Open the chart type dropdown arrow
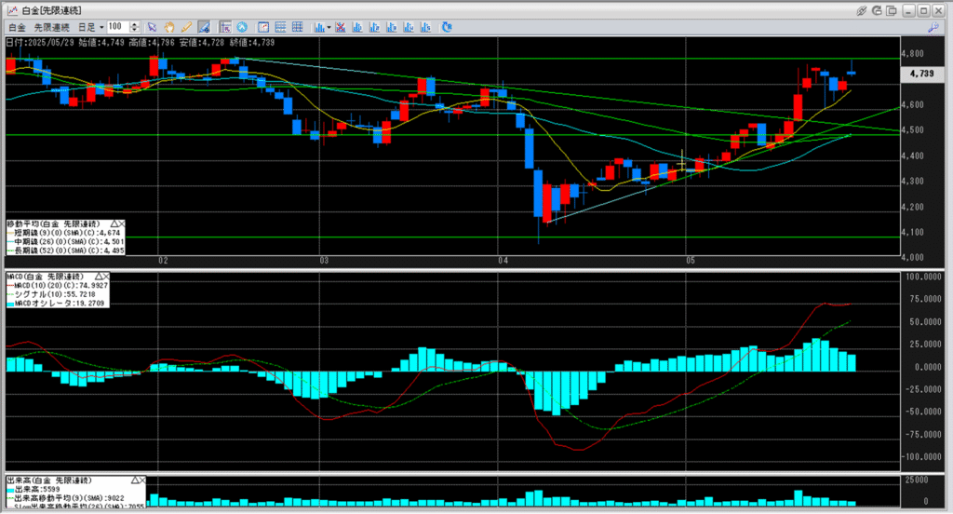 tap(329, 27)
